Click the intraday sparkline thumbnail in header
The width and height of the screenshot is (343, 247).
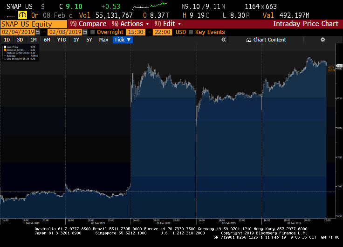click(x=150, y=6)
